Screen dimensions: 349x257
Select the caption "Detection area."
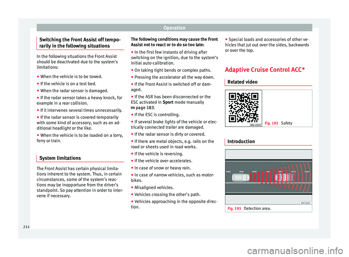point(257,208)
